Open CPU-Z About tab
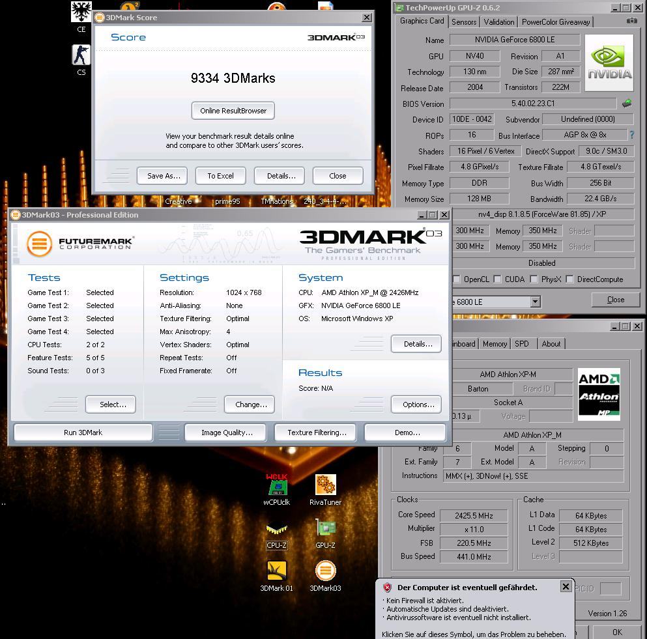 551,344
